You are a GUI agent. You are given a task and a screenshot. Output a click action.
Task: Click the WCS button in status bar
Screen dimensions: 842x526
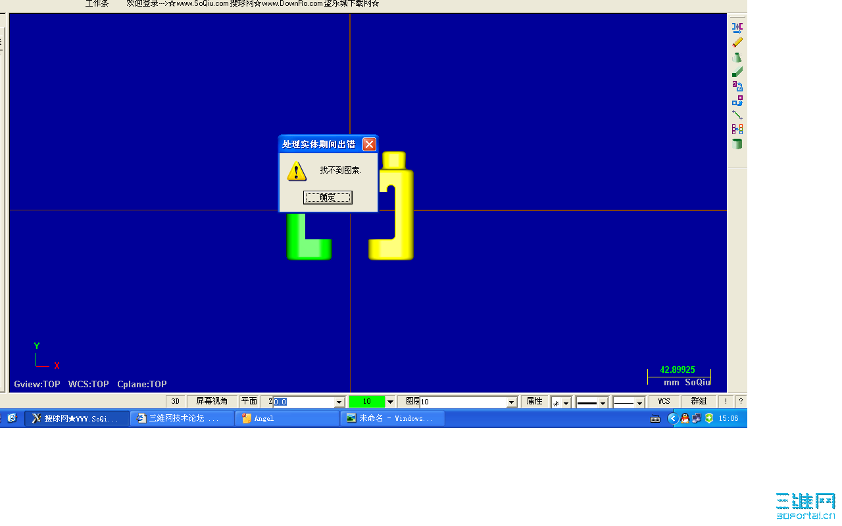pyautogui.click(x=664, y=401)
